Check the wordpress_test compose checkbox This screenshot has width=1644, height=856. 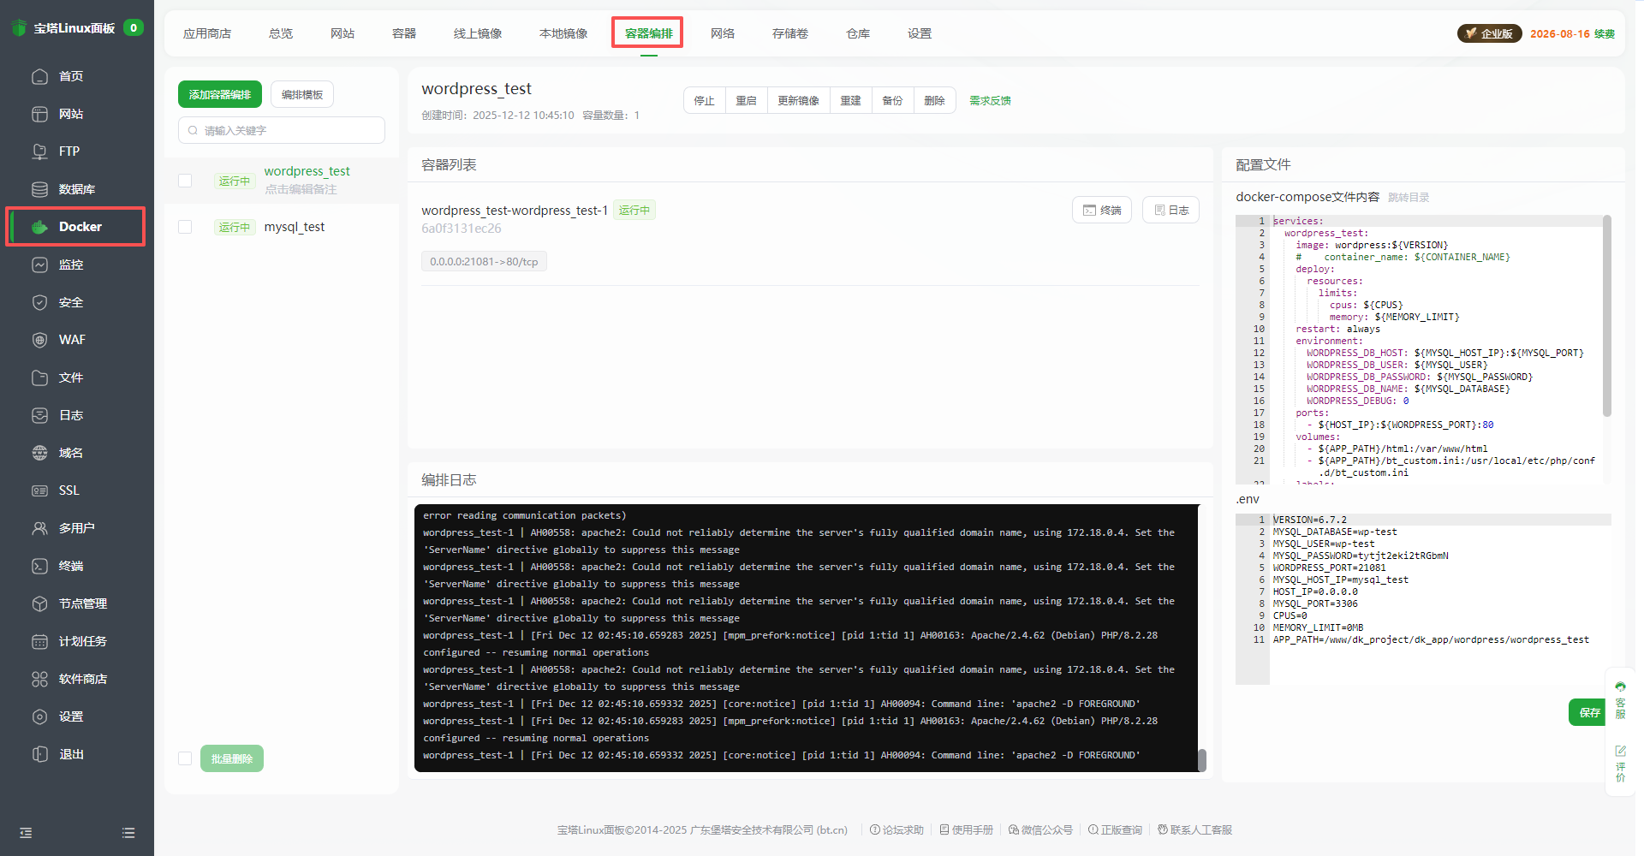point(185,181)
